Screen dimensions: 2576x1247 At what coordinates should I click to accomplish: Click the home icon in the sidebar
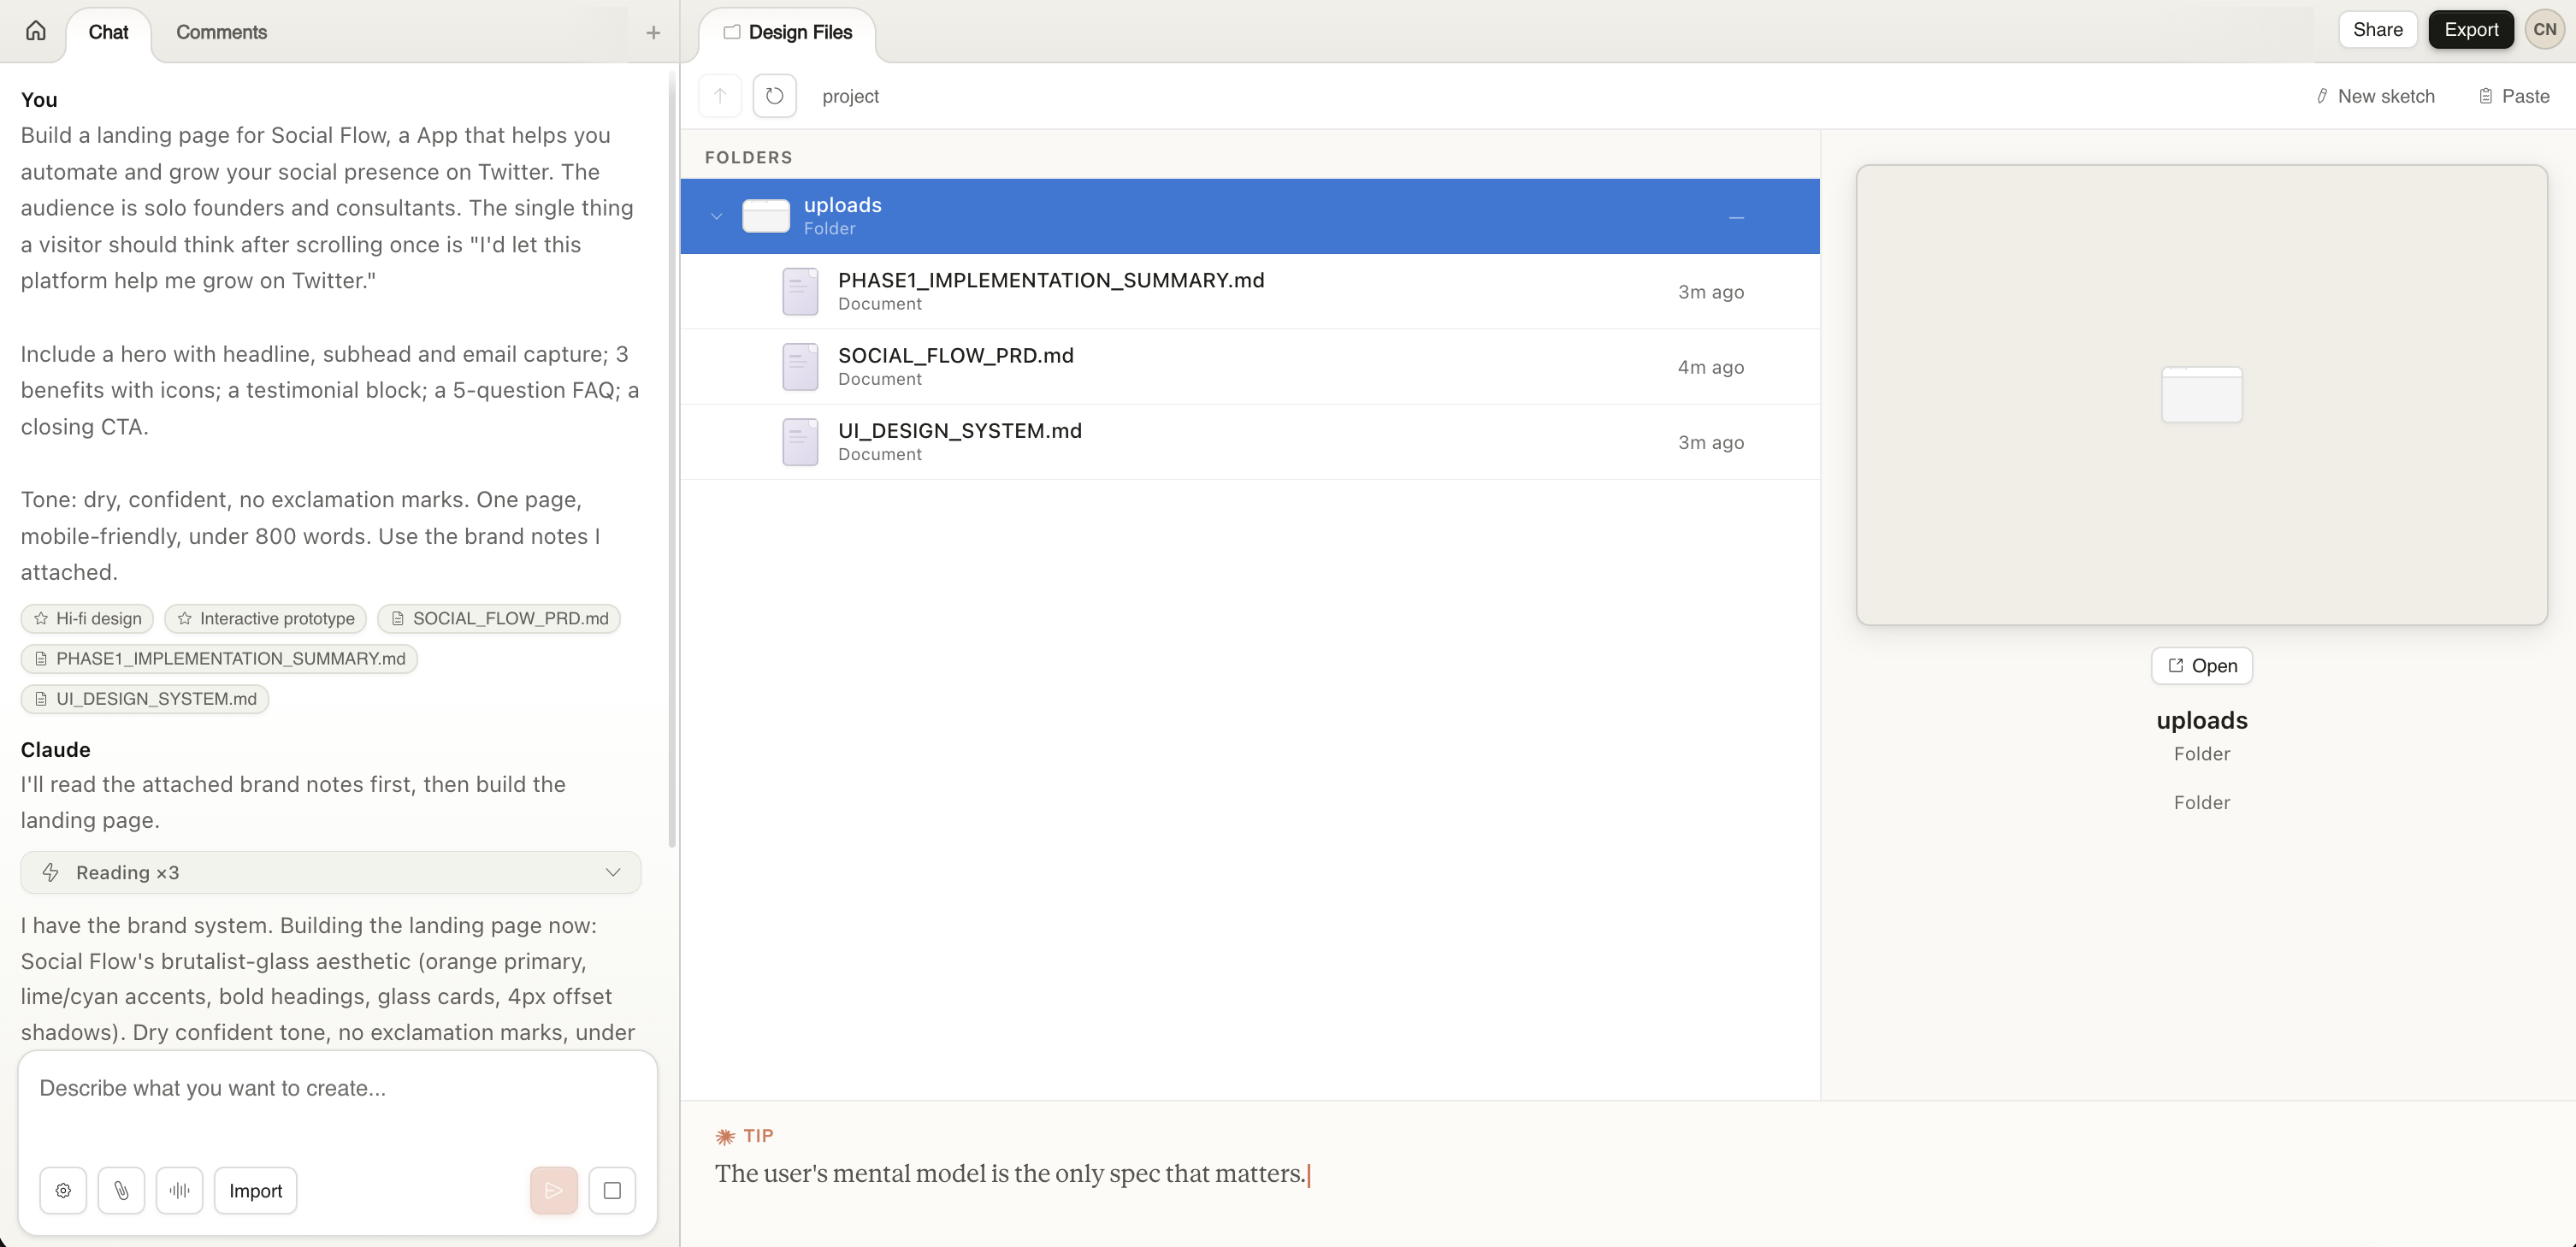[36, 30]
